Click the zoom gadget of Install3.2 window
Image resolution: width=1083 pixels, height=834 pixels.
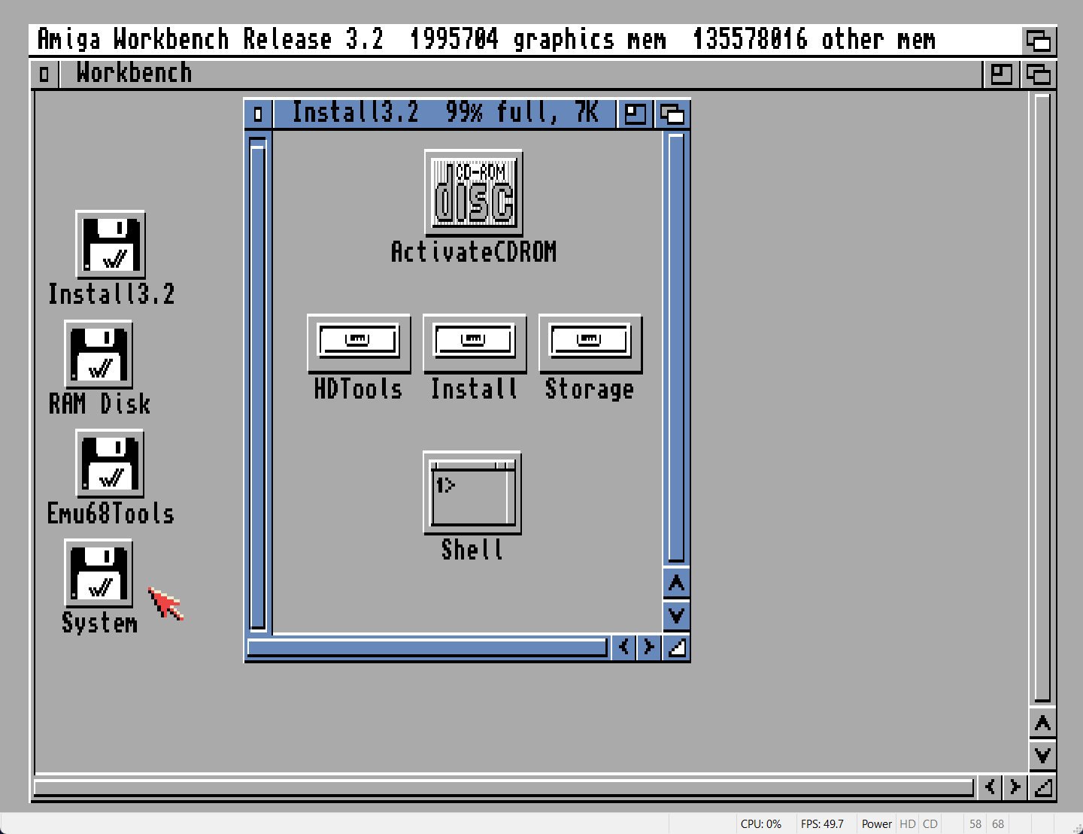tap(636, 114)
